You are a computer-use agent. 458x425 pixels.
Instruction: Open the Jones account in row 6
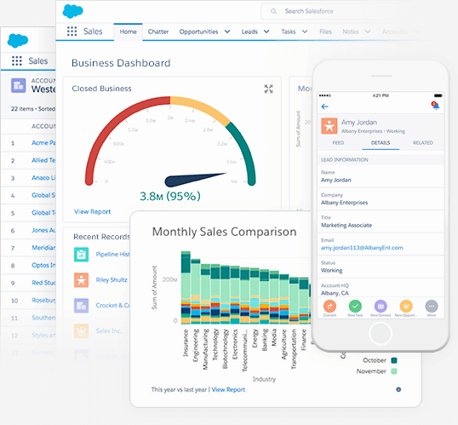43,230
